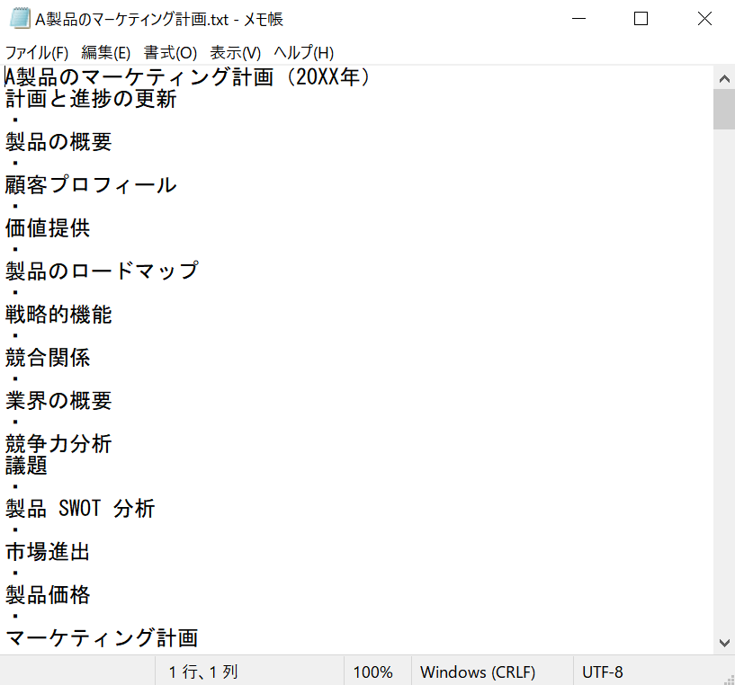Click the vertical scrollbar thumb
Screen dimensions: 735x685
point(724,109)
